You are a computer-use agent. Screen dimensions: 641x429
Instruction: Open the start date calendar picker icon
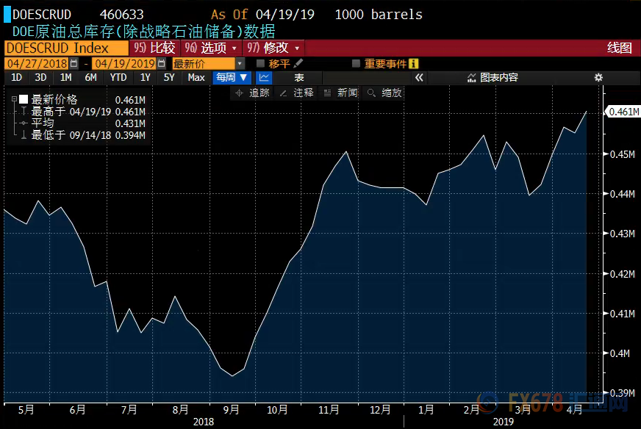(74, 64)
